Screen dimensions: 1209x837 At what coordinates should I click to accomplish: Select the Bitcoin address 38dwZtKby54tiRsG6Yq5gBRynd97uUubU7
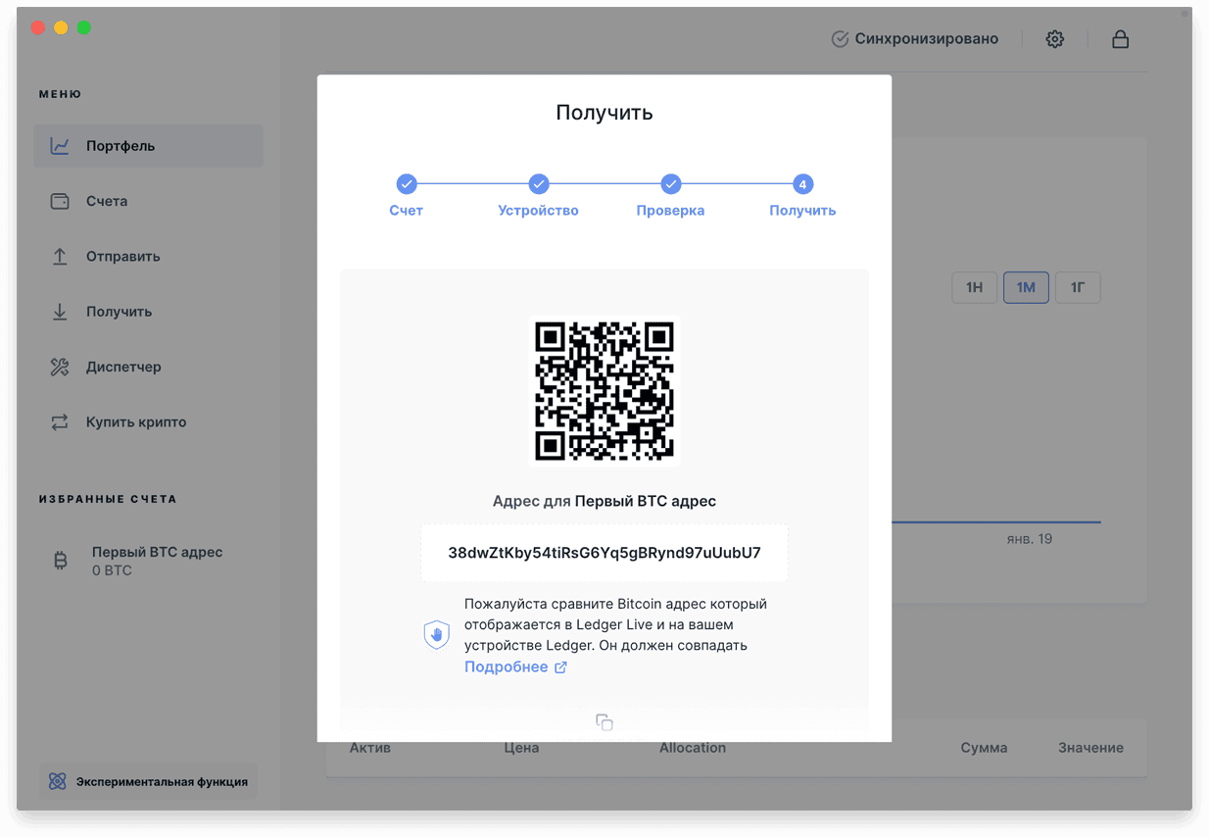coord(604,553)
